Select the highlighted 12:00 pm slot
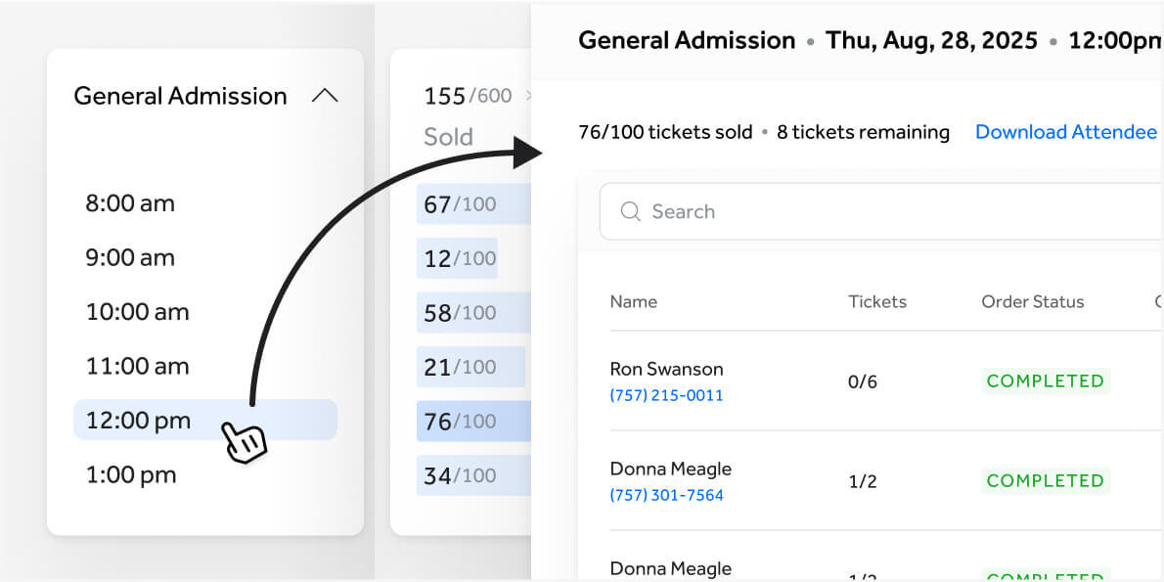Image resolution: width=1164 pixels, height=582 pixels. pos(204,421)
